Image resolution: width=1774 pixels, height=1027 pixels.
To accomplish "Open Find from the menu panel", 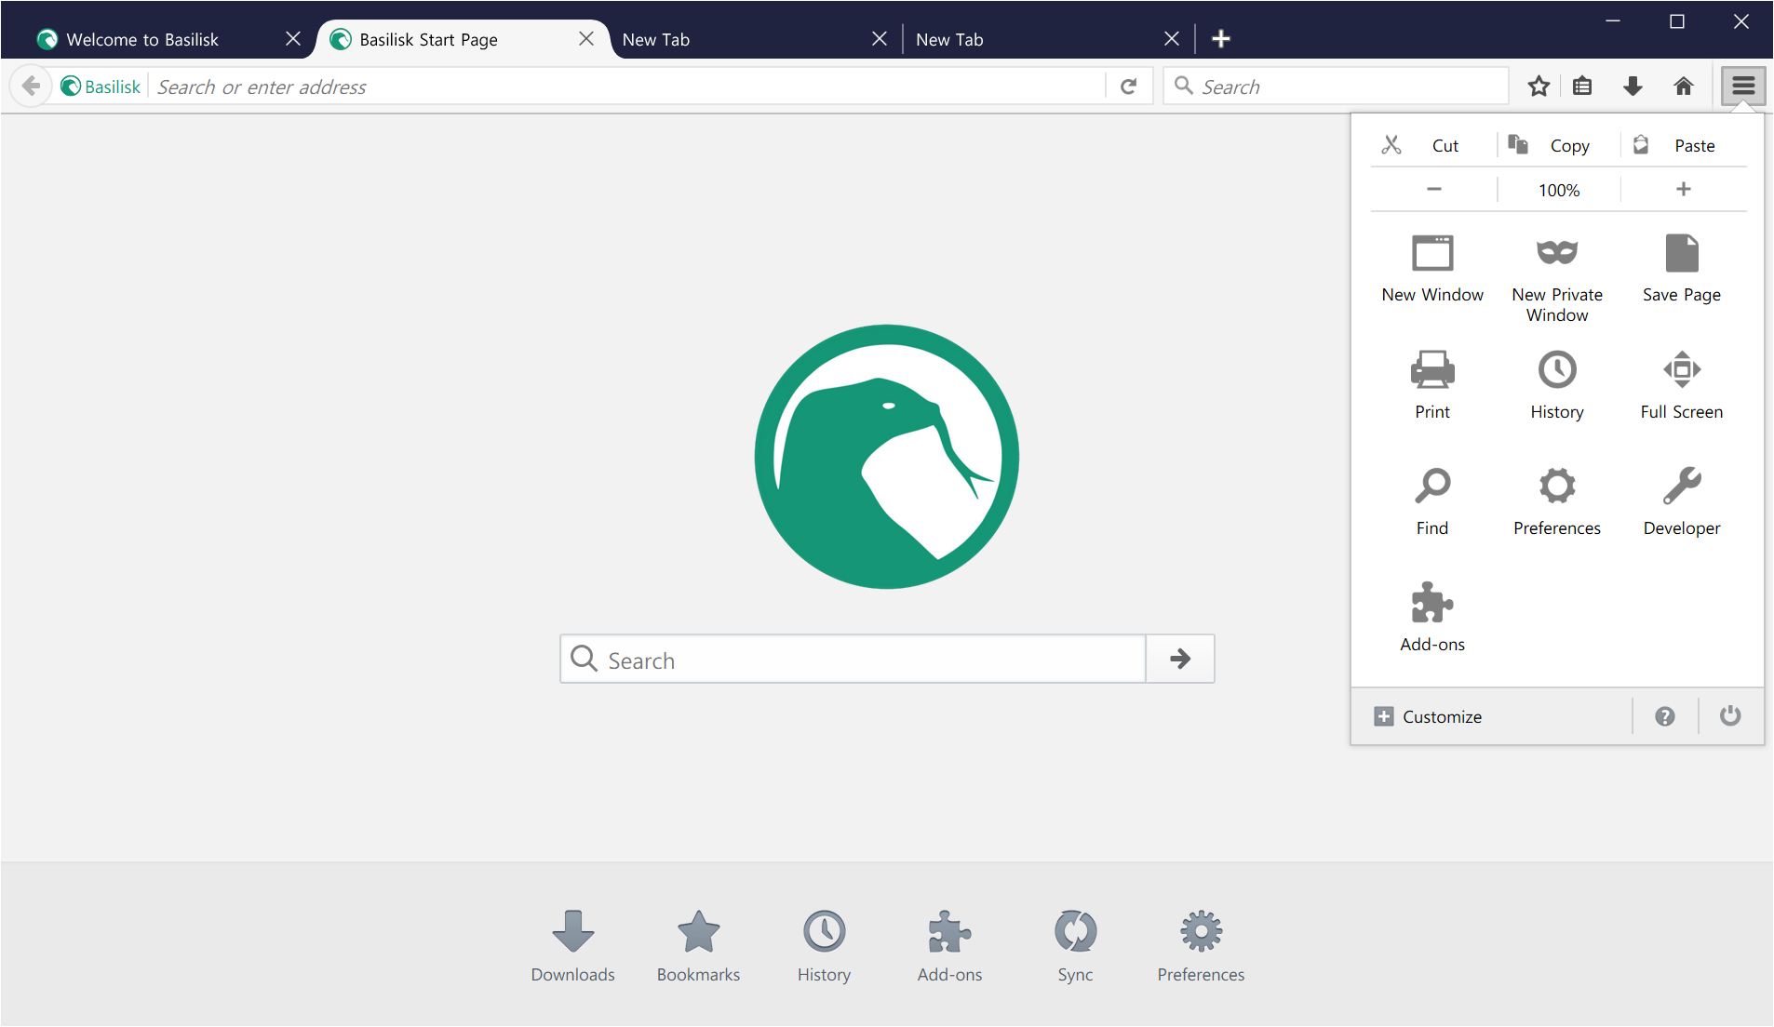I will pyautogui.click(x=1432, y=501).
